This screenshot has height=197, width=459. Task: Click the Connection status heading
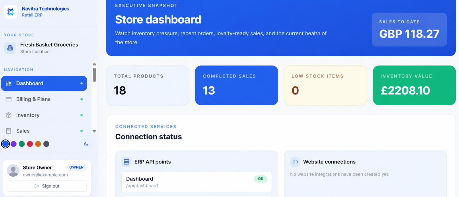(x=149, y=137)
